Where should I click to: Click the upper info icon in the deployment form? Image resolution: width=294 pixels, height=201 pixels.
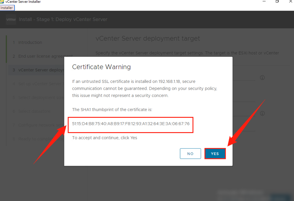tap(262, 78)
